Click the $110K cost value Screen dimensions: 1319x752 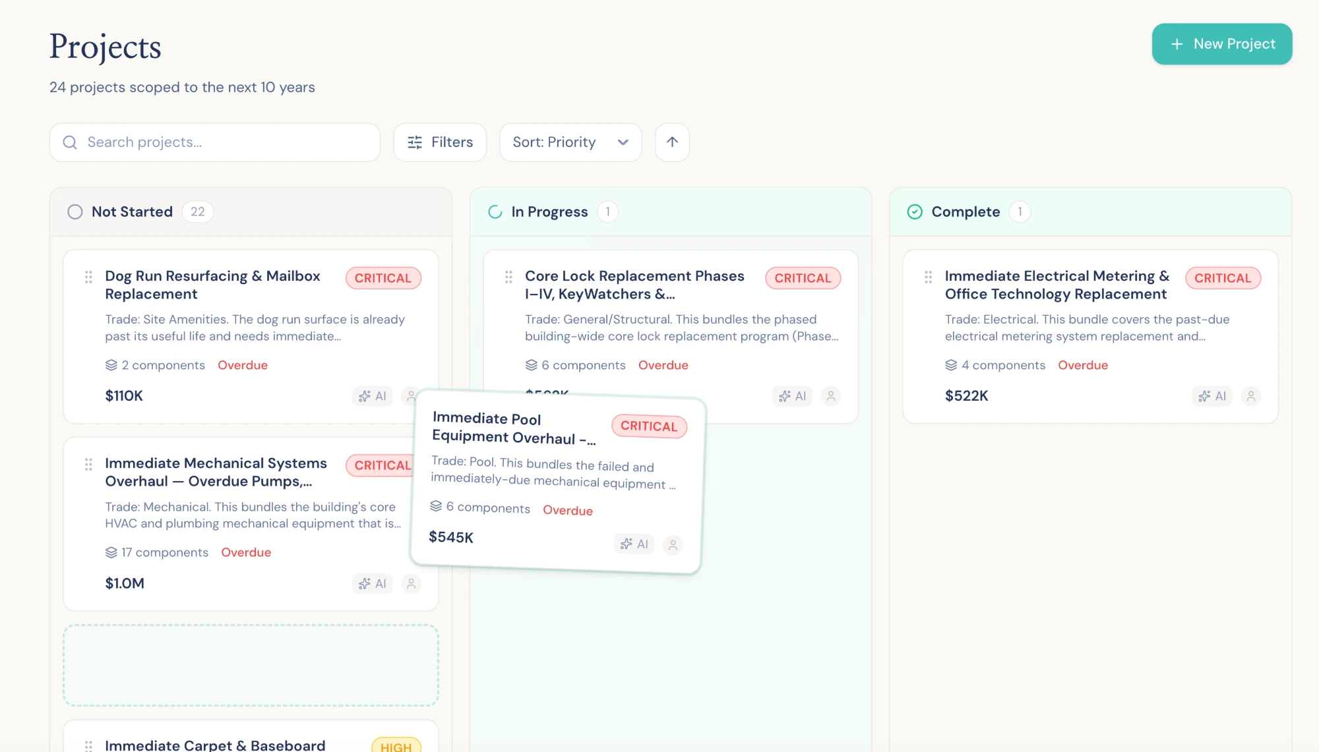(124, 396)
